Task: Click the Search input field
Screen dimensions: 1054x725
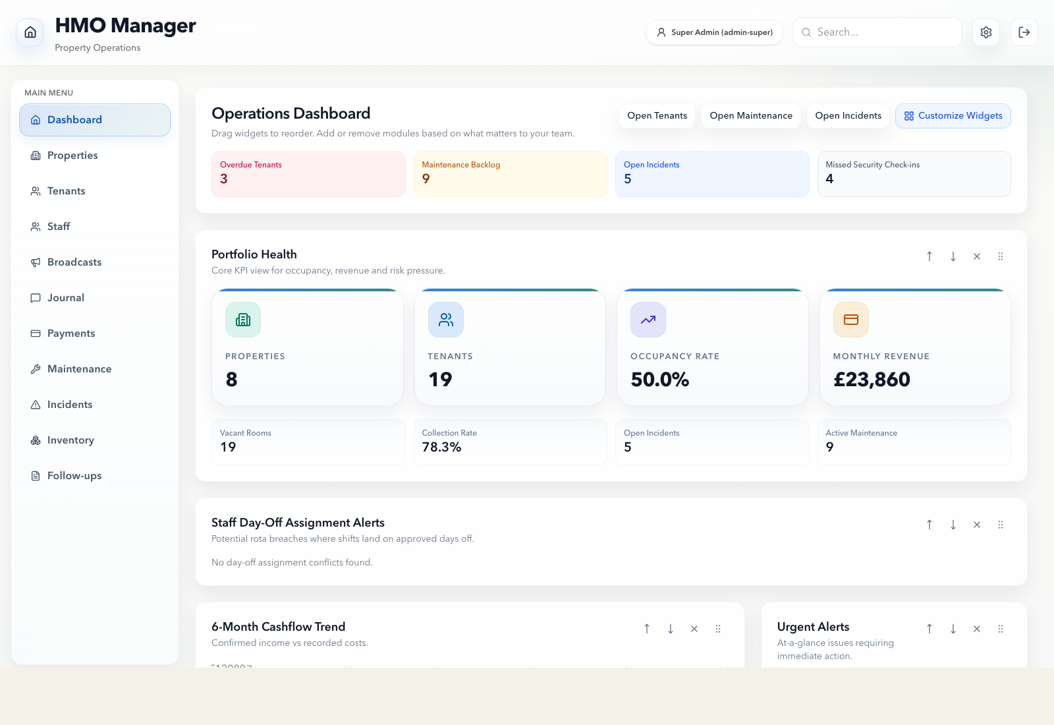Action: (x=877, y=32)
